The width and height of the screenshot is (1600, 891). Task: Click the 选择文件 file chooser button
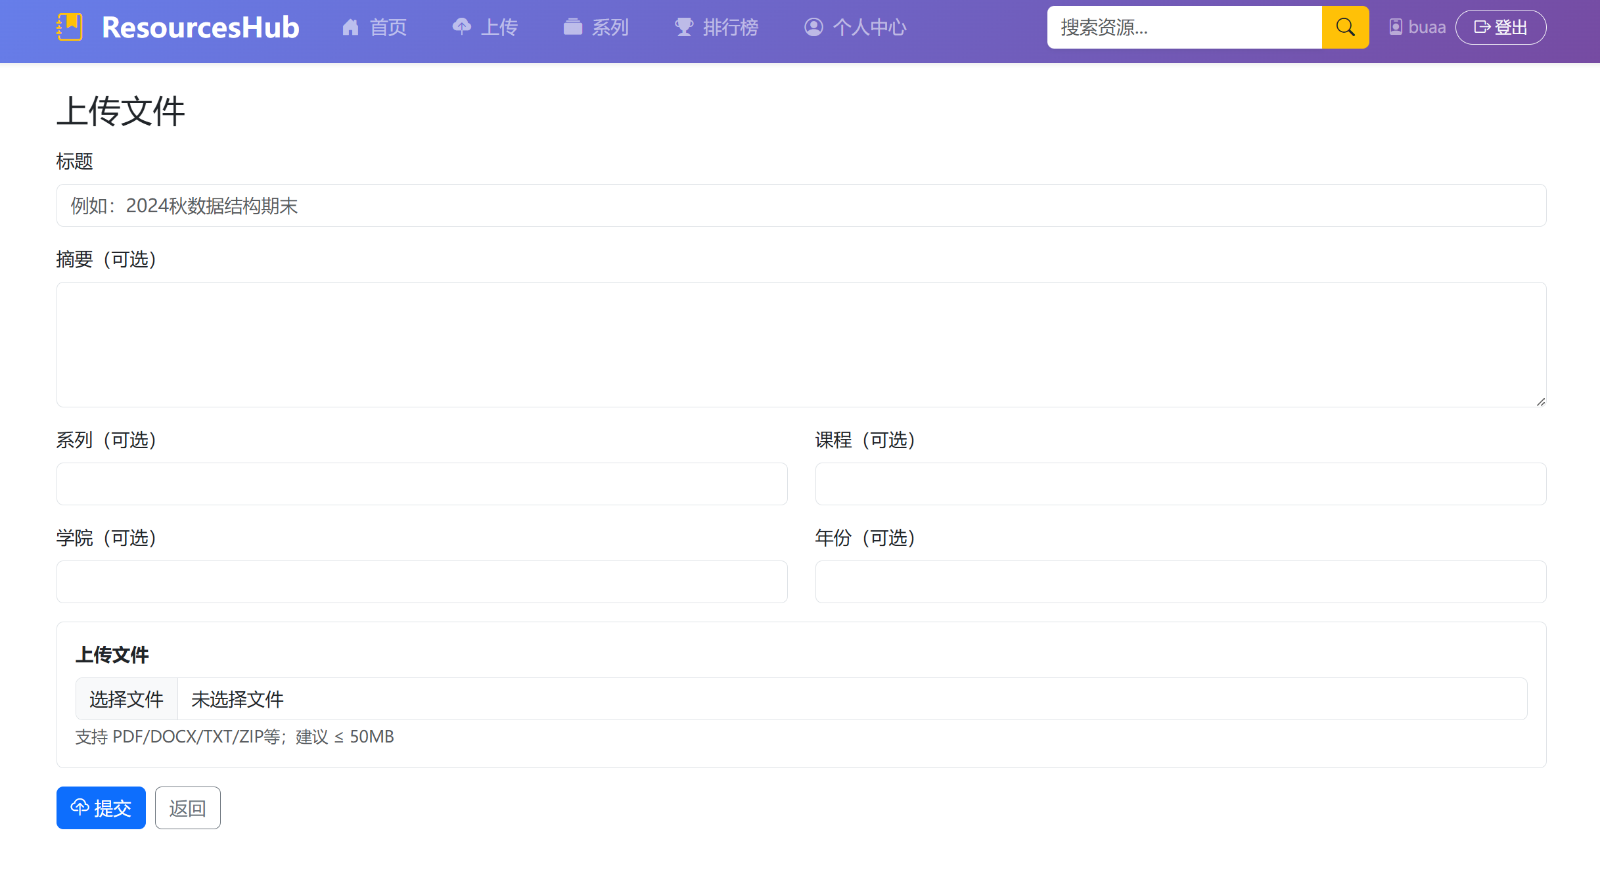click(x=127, y=699)
